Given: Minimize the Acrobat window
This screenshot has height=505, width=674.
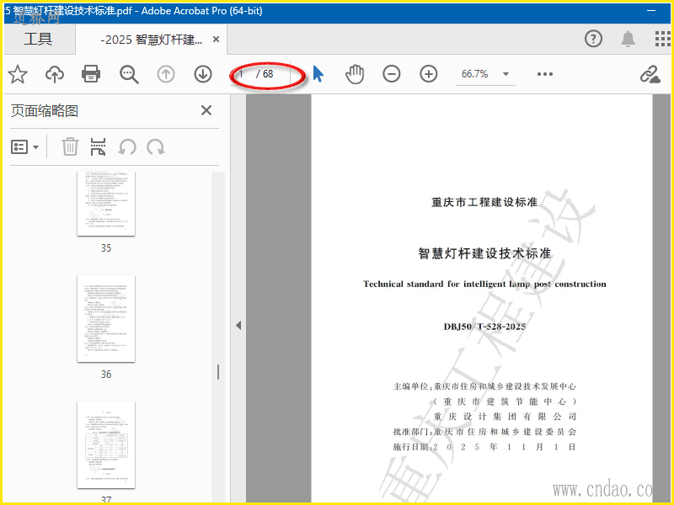Looking at the screenshot, I should [x=650, y=10].
